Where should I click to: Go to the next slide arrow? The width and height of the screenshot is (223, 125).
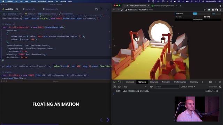click(108, 120)
